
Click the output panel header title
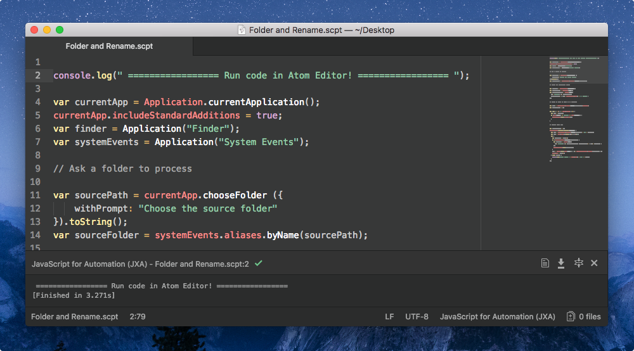pyautogui.click(x=140, y=263)
